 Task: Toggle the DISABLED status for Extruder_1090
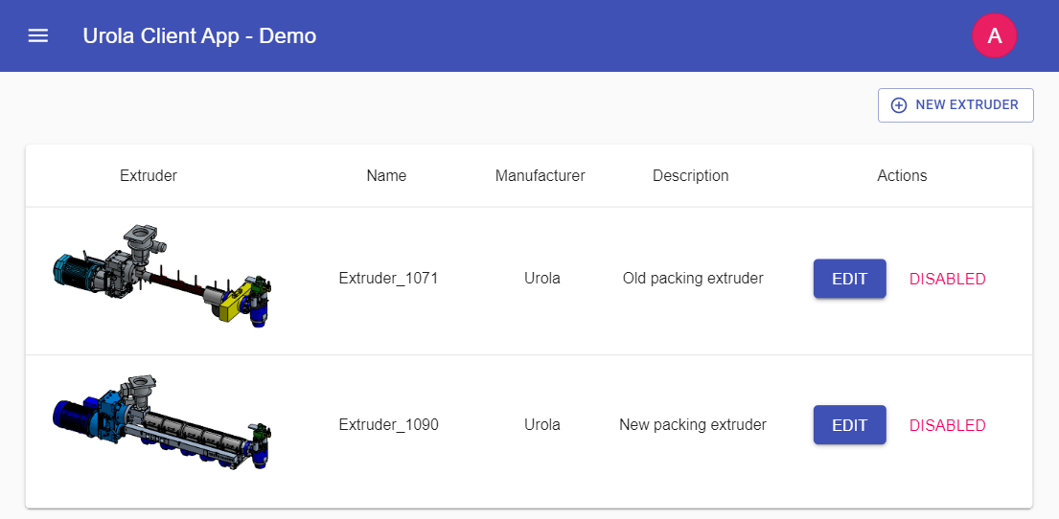pos(947,425)
